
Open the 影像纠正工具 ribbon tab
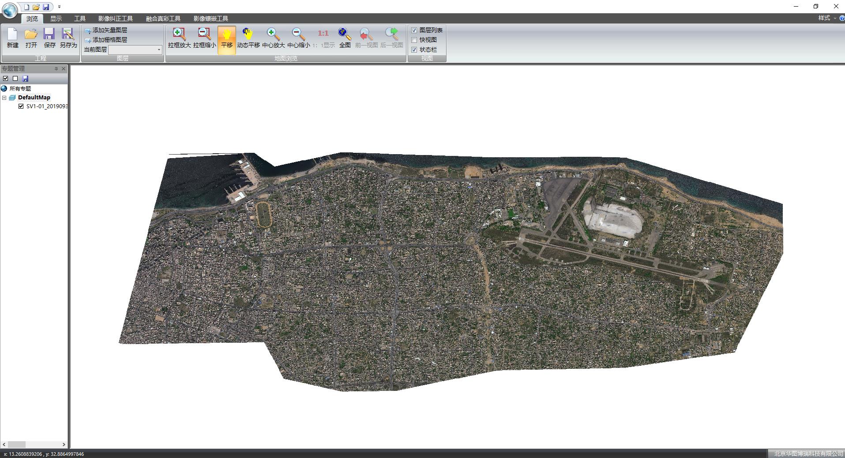(115, 19)
